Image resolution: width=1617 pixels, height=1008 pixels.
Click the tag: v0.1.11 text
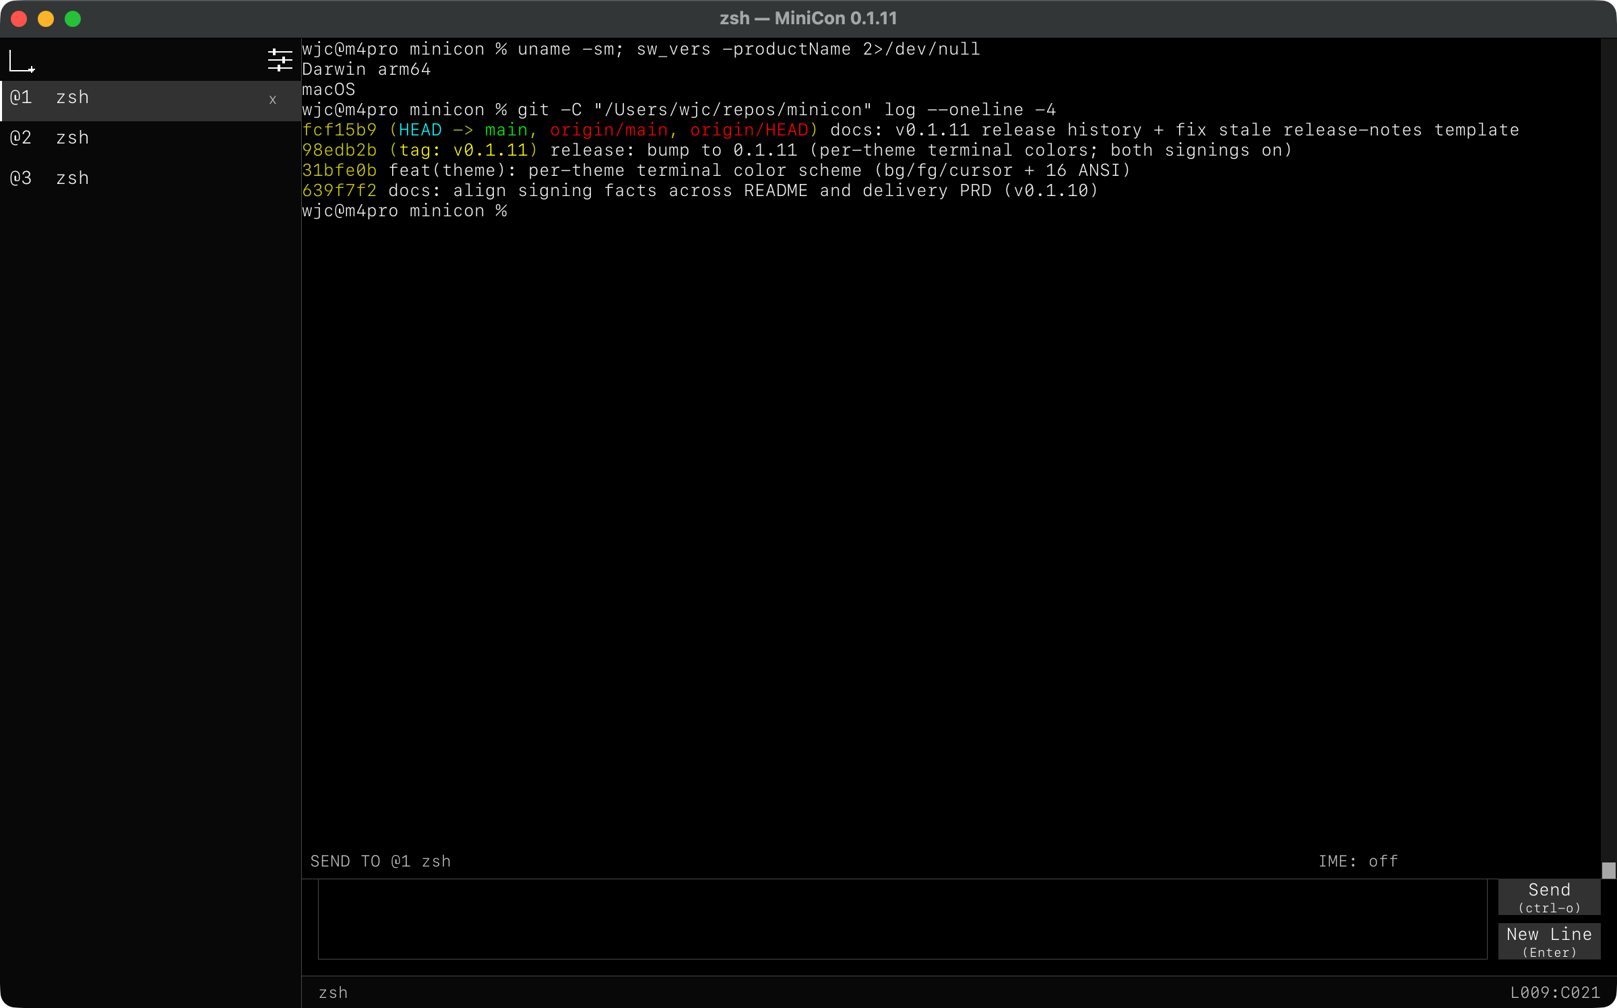[x=464, y=150]
